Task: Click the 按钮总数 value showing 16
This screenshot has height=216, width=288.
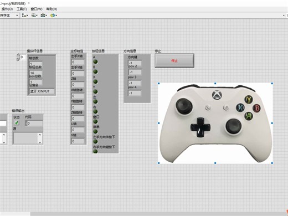Action: coord(35,73)
